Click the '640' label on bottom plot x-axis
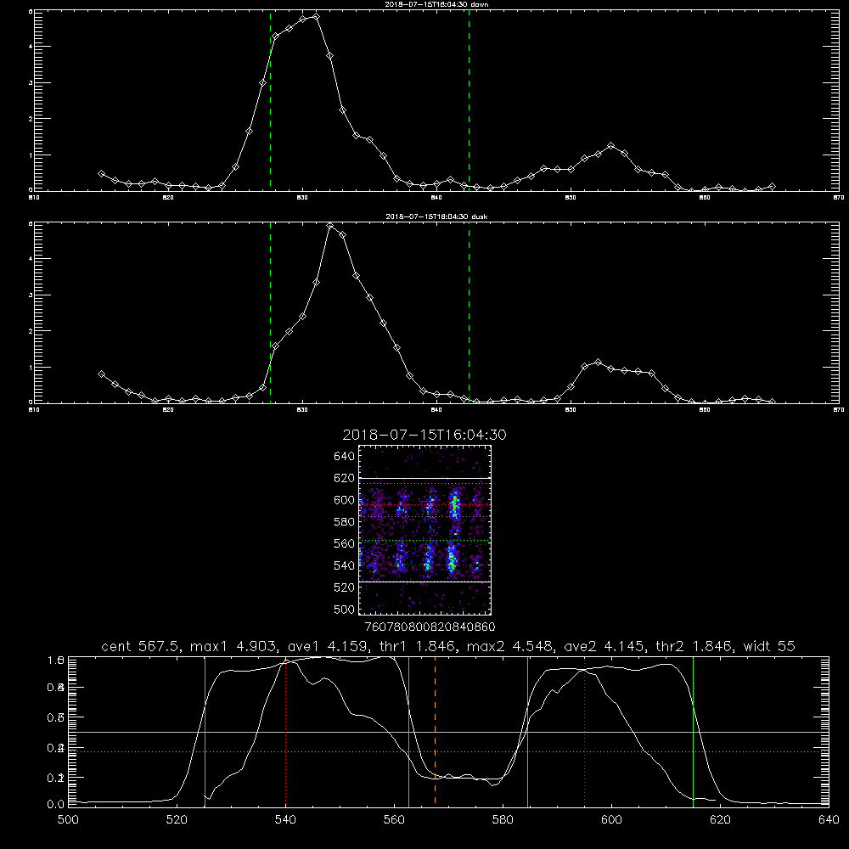 (829, 820)
